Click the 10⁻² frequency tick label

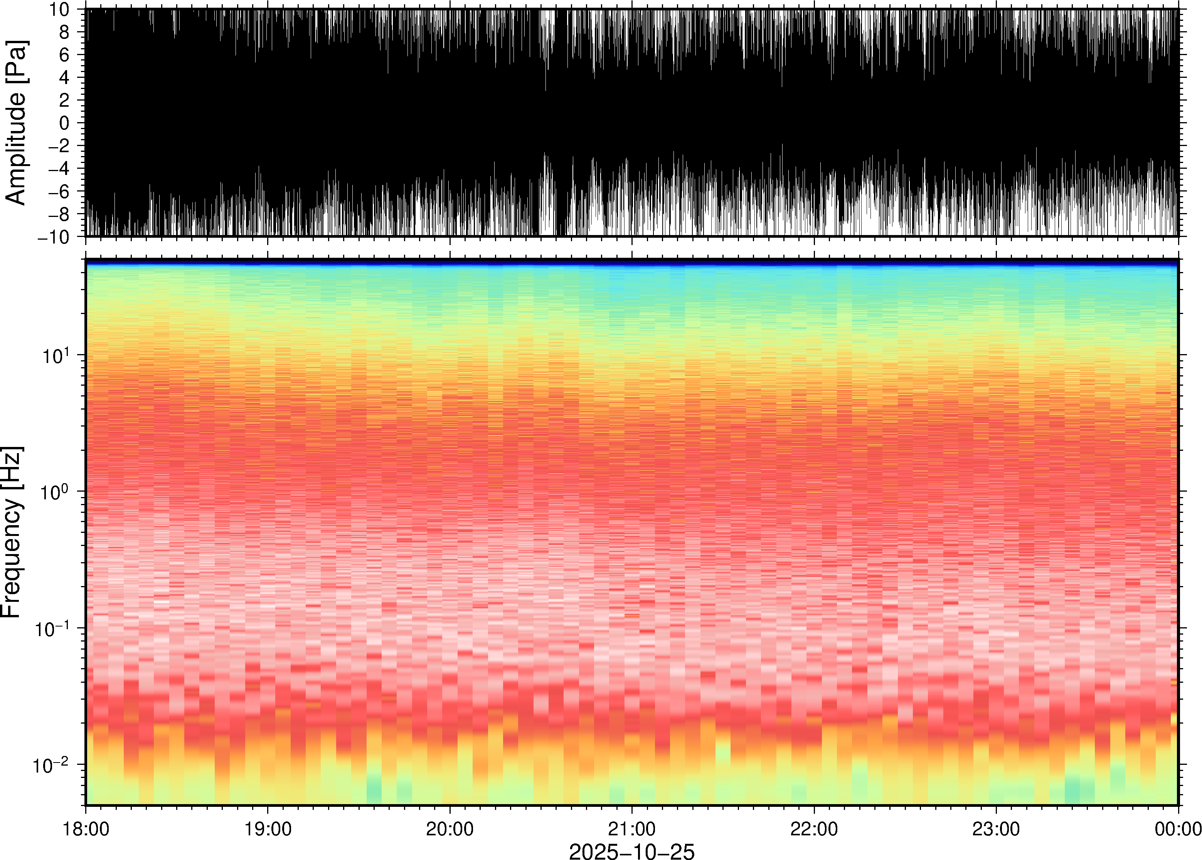[51, 766]
